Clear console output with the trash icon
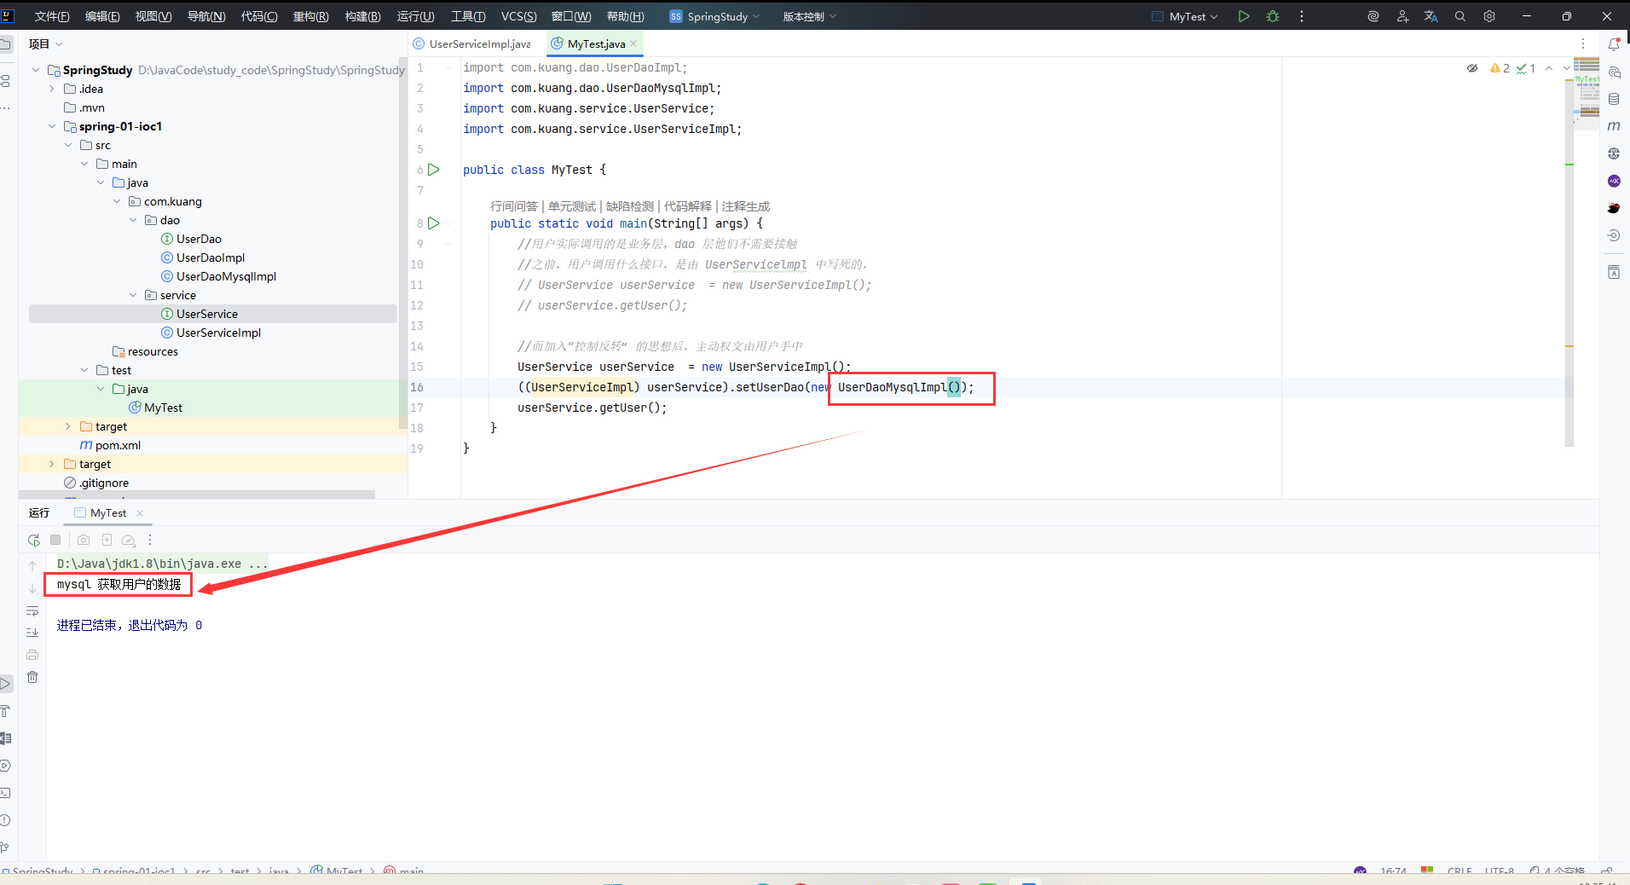1630x885 pixels. point(32,677)
